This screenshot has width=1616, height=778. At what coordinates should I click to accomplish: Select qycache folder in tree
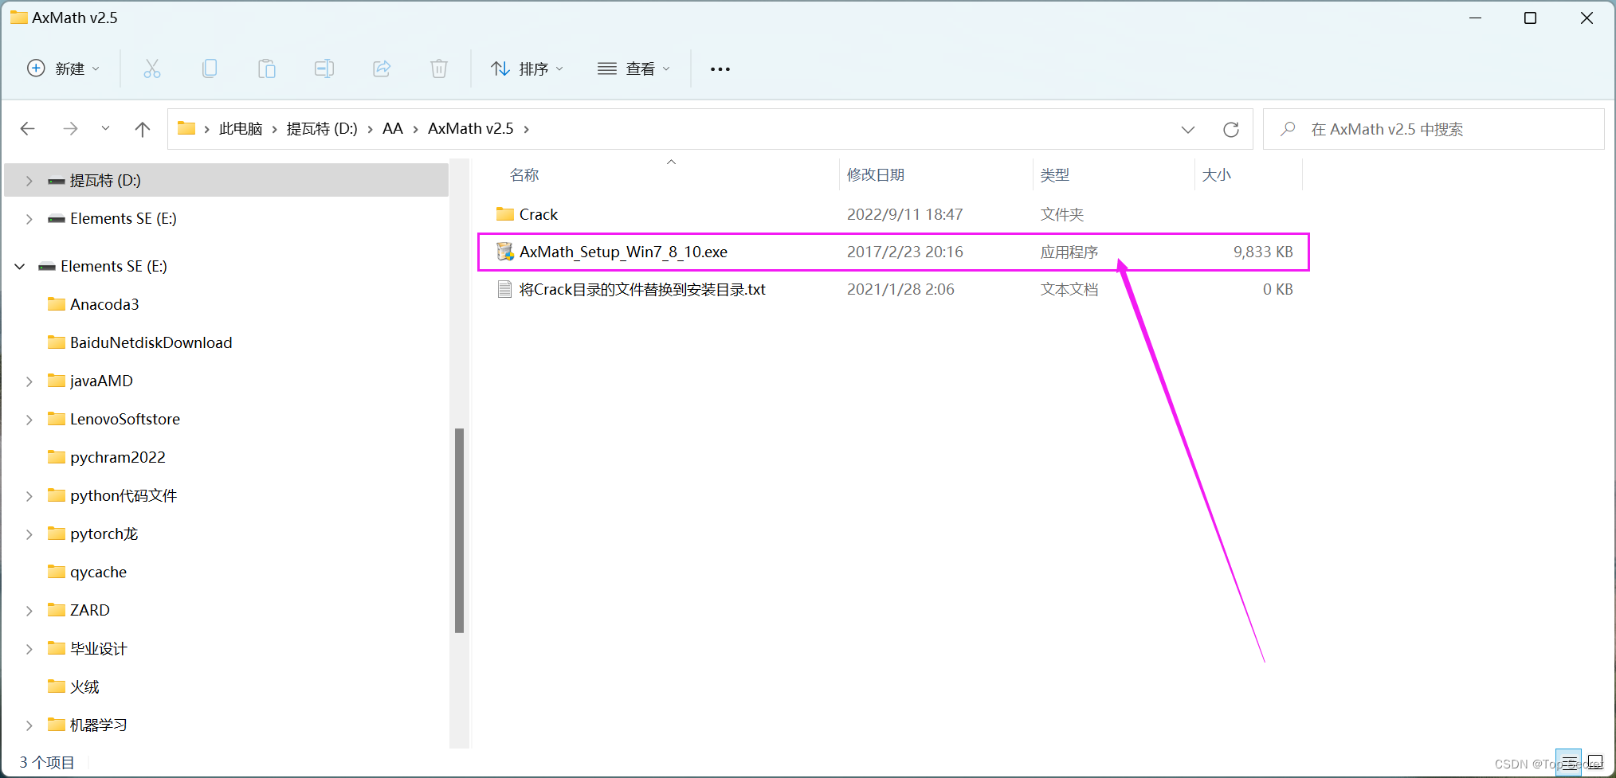[98, 572]
